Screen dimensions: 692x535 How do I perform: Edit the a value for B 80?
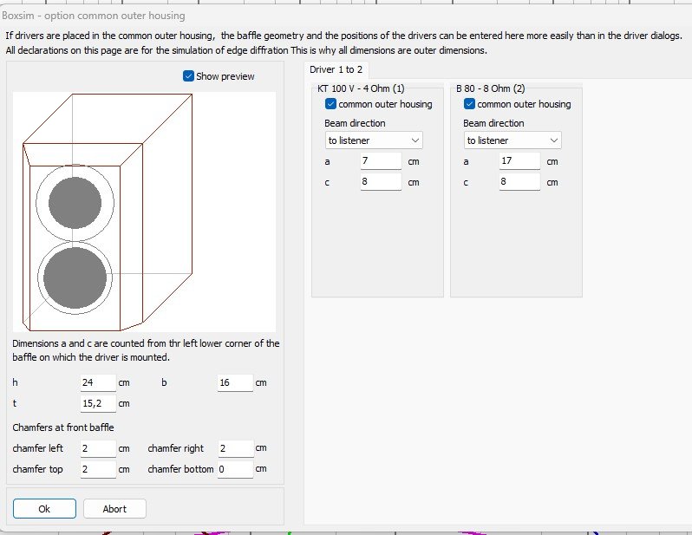(x=519, y=160)
